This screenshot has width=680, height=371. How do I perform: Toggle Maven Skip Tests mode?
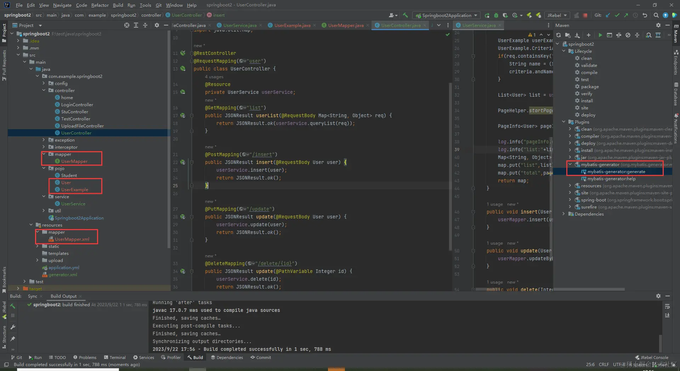(628, 35)
